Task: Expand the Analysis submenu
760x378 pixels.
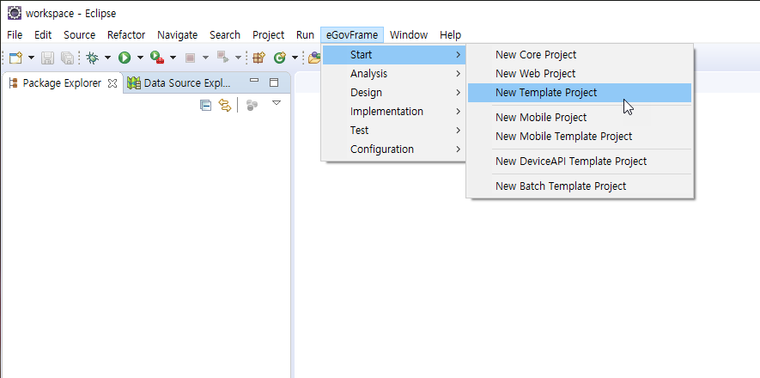Action: pyautogui.click(x=393, y=74)
